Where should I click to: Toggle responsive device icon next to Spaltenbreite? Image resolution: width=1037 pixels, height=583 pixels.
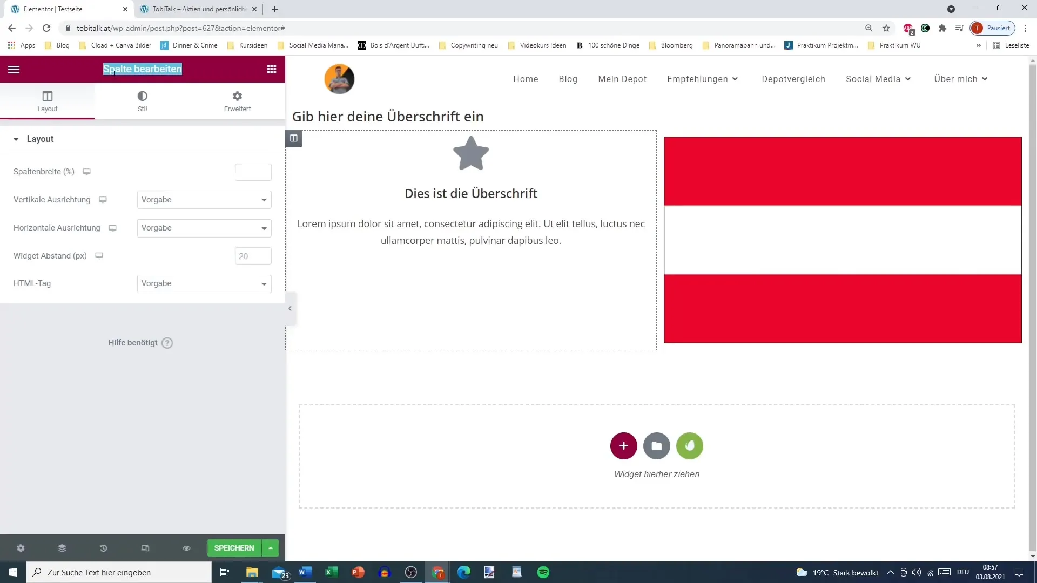click(86, 172)
